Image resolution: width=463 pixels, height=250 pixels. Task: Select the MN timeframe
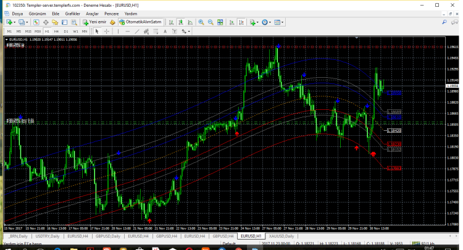[x=85, y=31]
